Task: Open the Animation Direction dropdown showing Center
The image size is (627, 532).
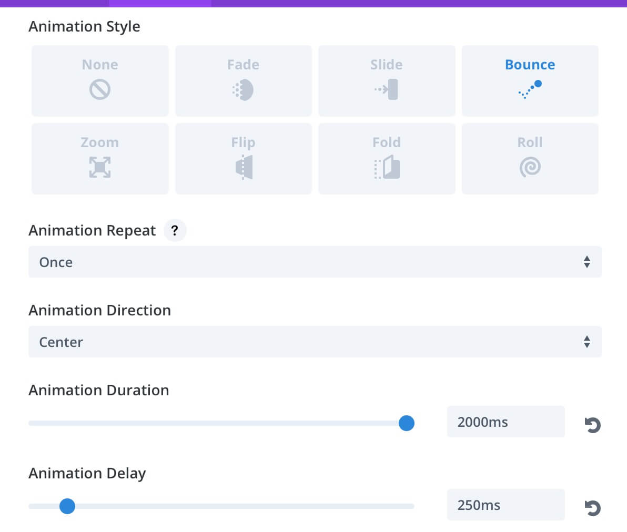Action: 315,342
